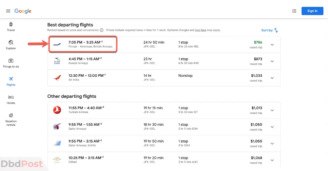Expand the Kuwait Airways $873 flight
Screen dimensions: 328x171
(272, 61)
